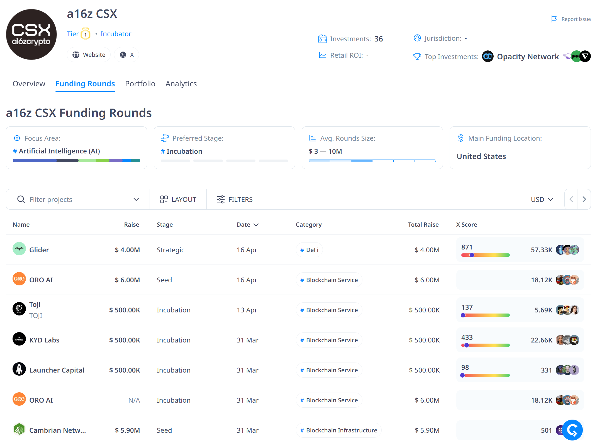The width and height of the screenshot is (597, 448).
Task: Switch to the Analytics tab
Action: 181,84
